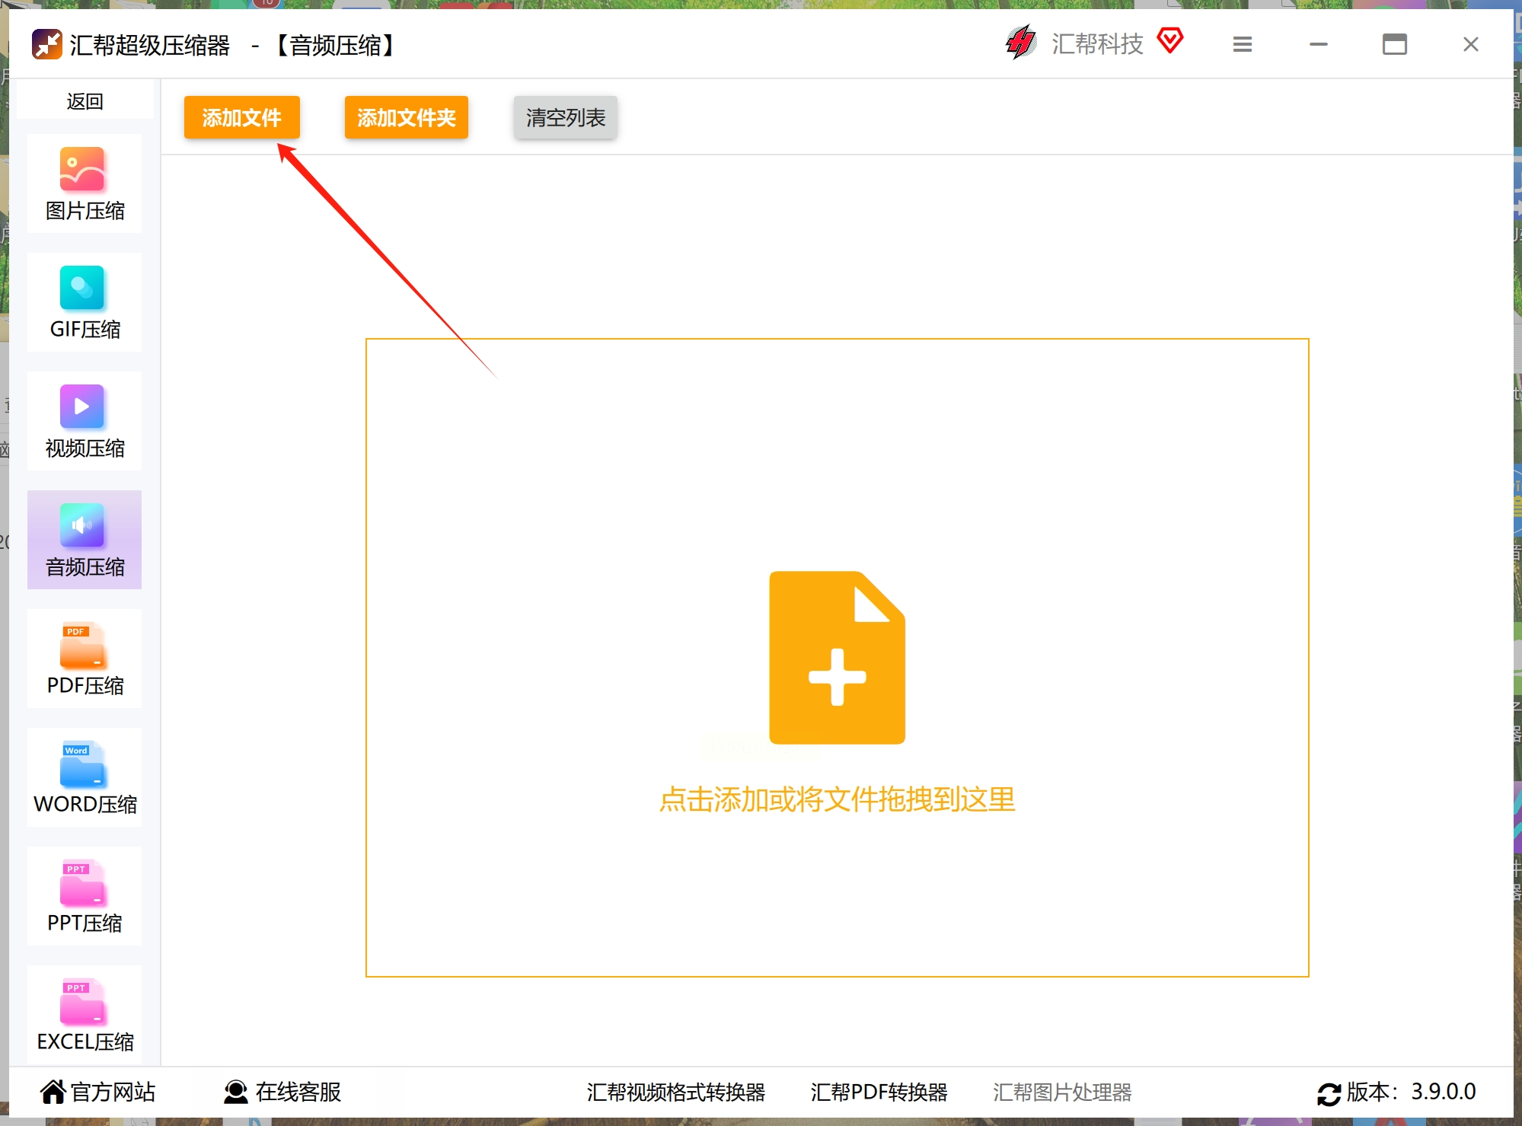Click the version refresh icon
The width and height of the screenshot is (1522, 1126).
pyautogui.click(x=1329, y=1093)
